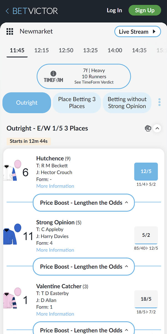Expand Price Boost under Hutchence

pos(84,203)
